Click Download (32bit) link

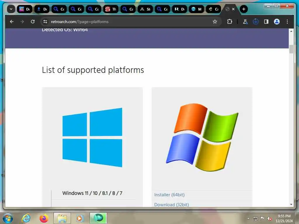coord(171,204)
